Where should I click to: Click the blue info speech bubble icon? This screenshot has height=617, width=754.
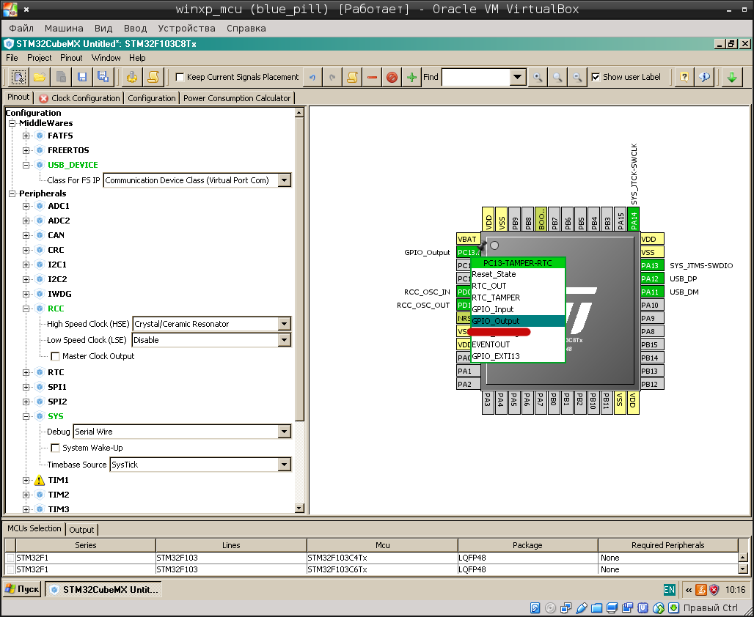click(x=704, y=77)
